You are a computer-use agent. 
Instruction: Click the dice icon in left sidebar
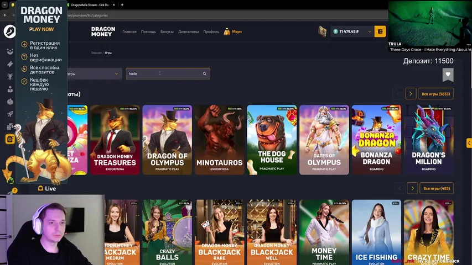tap(10, 127)
